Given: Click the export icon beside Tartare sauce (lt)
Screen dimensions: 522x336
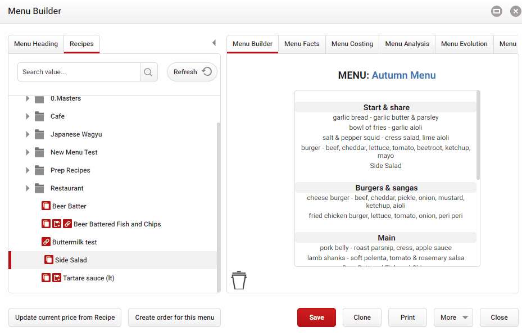Looking at the screenshot, I should 56,277.
